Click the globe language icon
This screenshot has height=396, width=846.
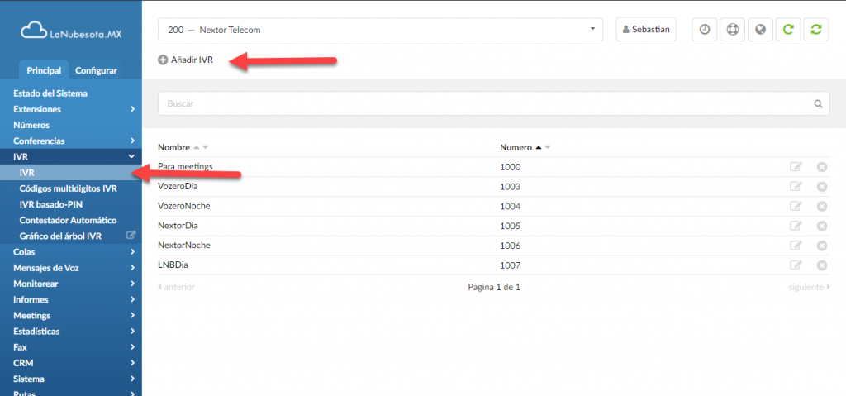(760, 30)
